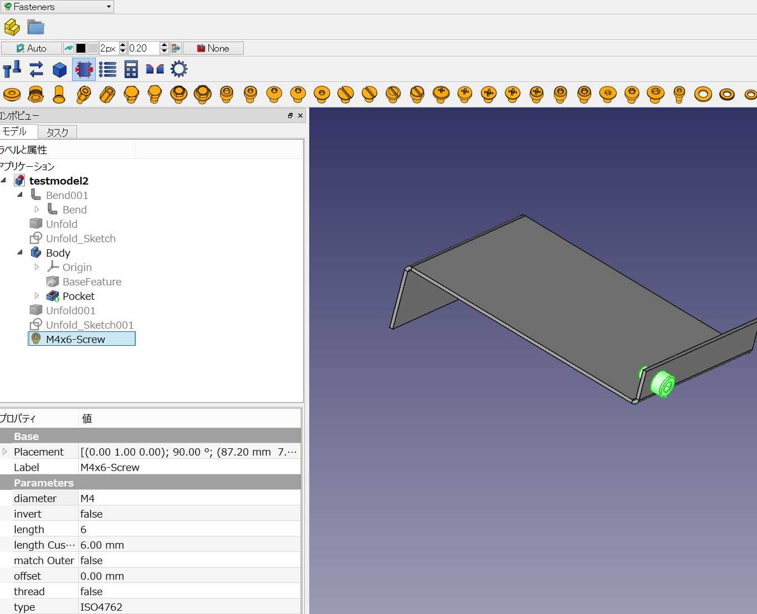This screenshot has height=614, width=757.
Task: Toggle the match Outer value false
Action: [x=190, y=560]
